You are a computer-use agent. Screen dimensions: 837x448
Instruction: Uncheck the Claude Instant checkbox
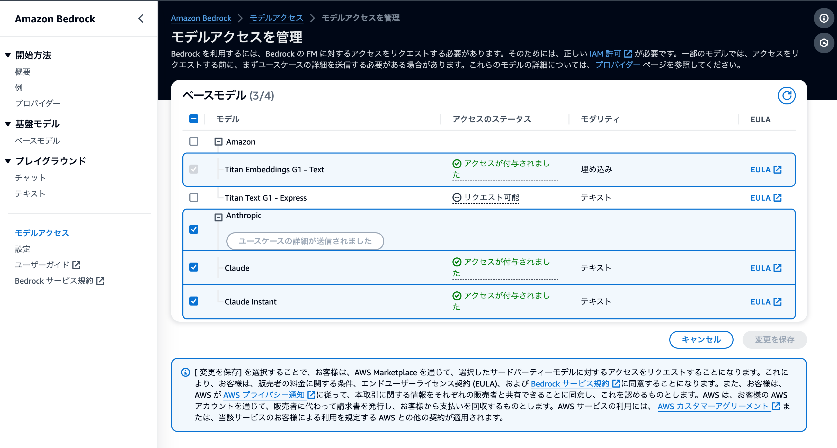[194, 301]
